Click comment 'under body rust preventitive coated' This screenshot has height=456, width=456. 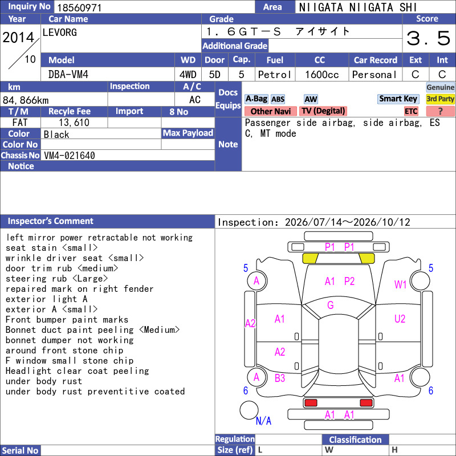pyautogui.click(x=95, y=392)
